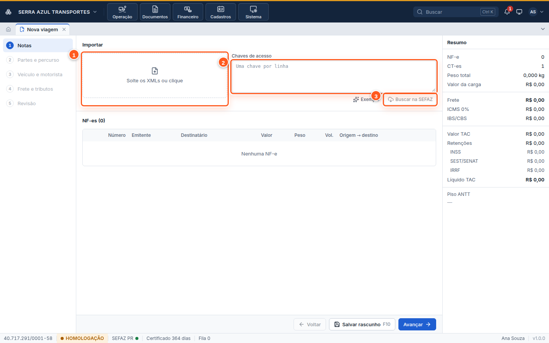Close the Nova viagem tab
This screenshot has height=343, width=549.
coord(64,29)
